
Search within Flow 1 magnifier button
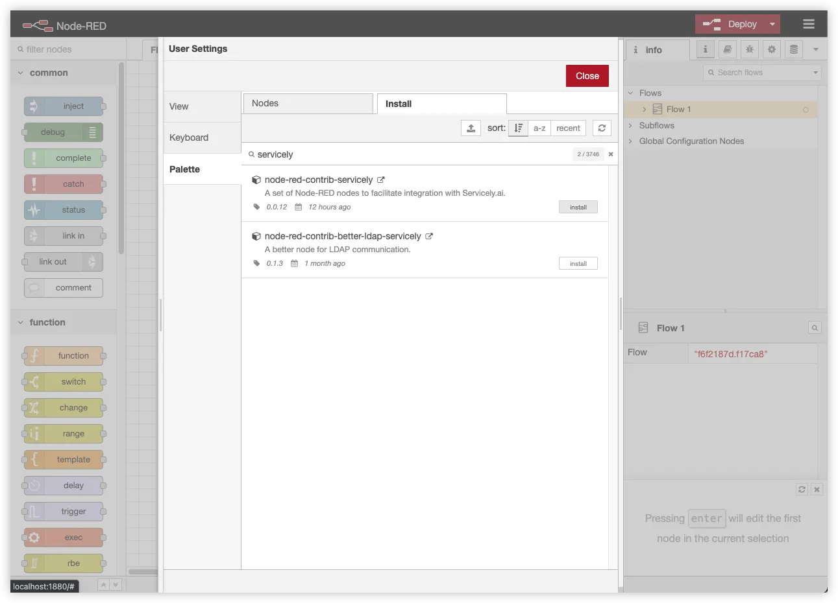[815, 328]
